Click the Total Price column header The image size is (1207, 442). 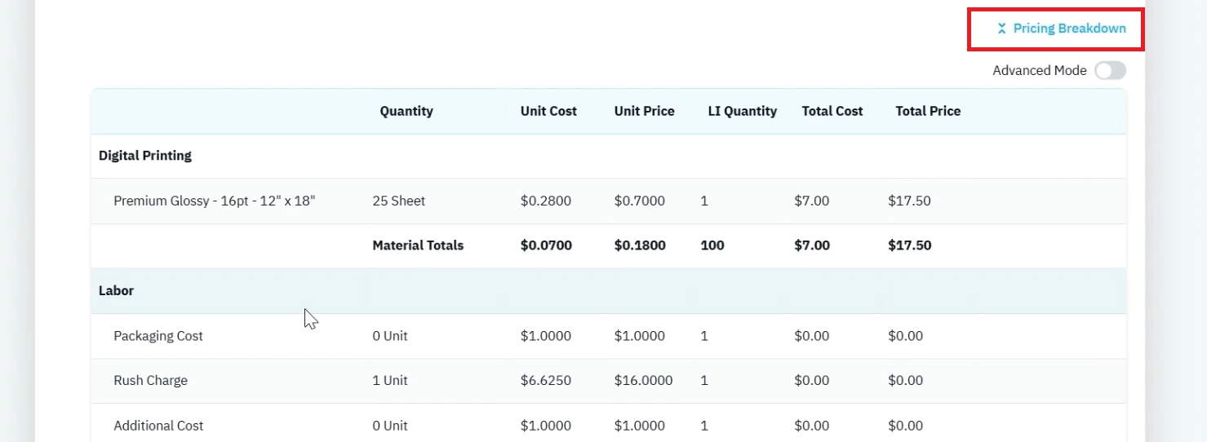(x=928, y=111)
